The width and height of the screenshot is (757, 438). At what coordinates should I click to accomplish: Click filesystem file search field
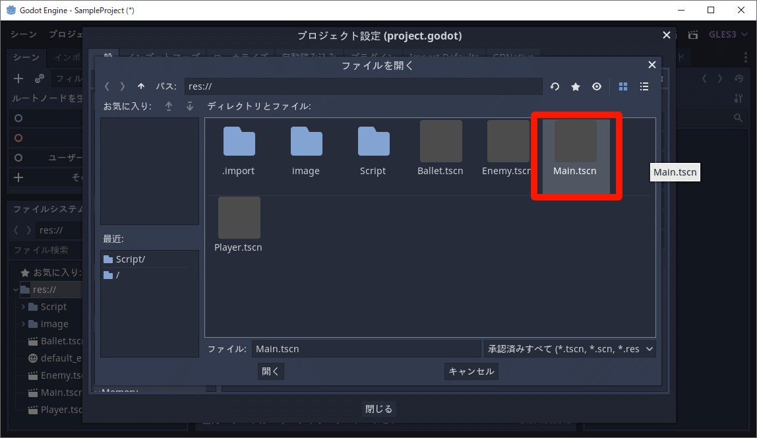pos(46,250)
